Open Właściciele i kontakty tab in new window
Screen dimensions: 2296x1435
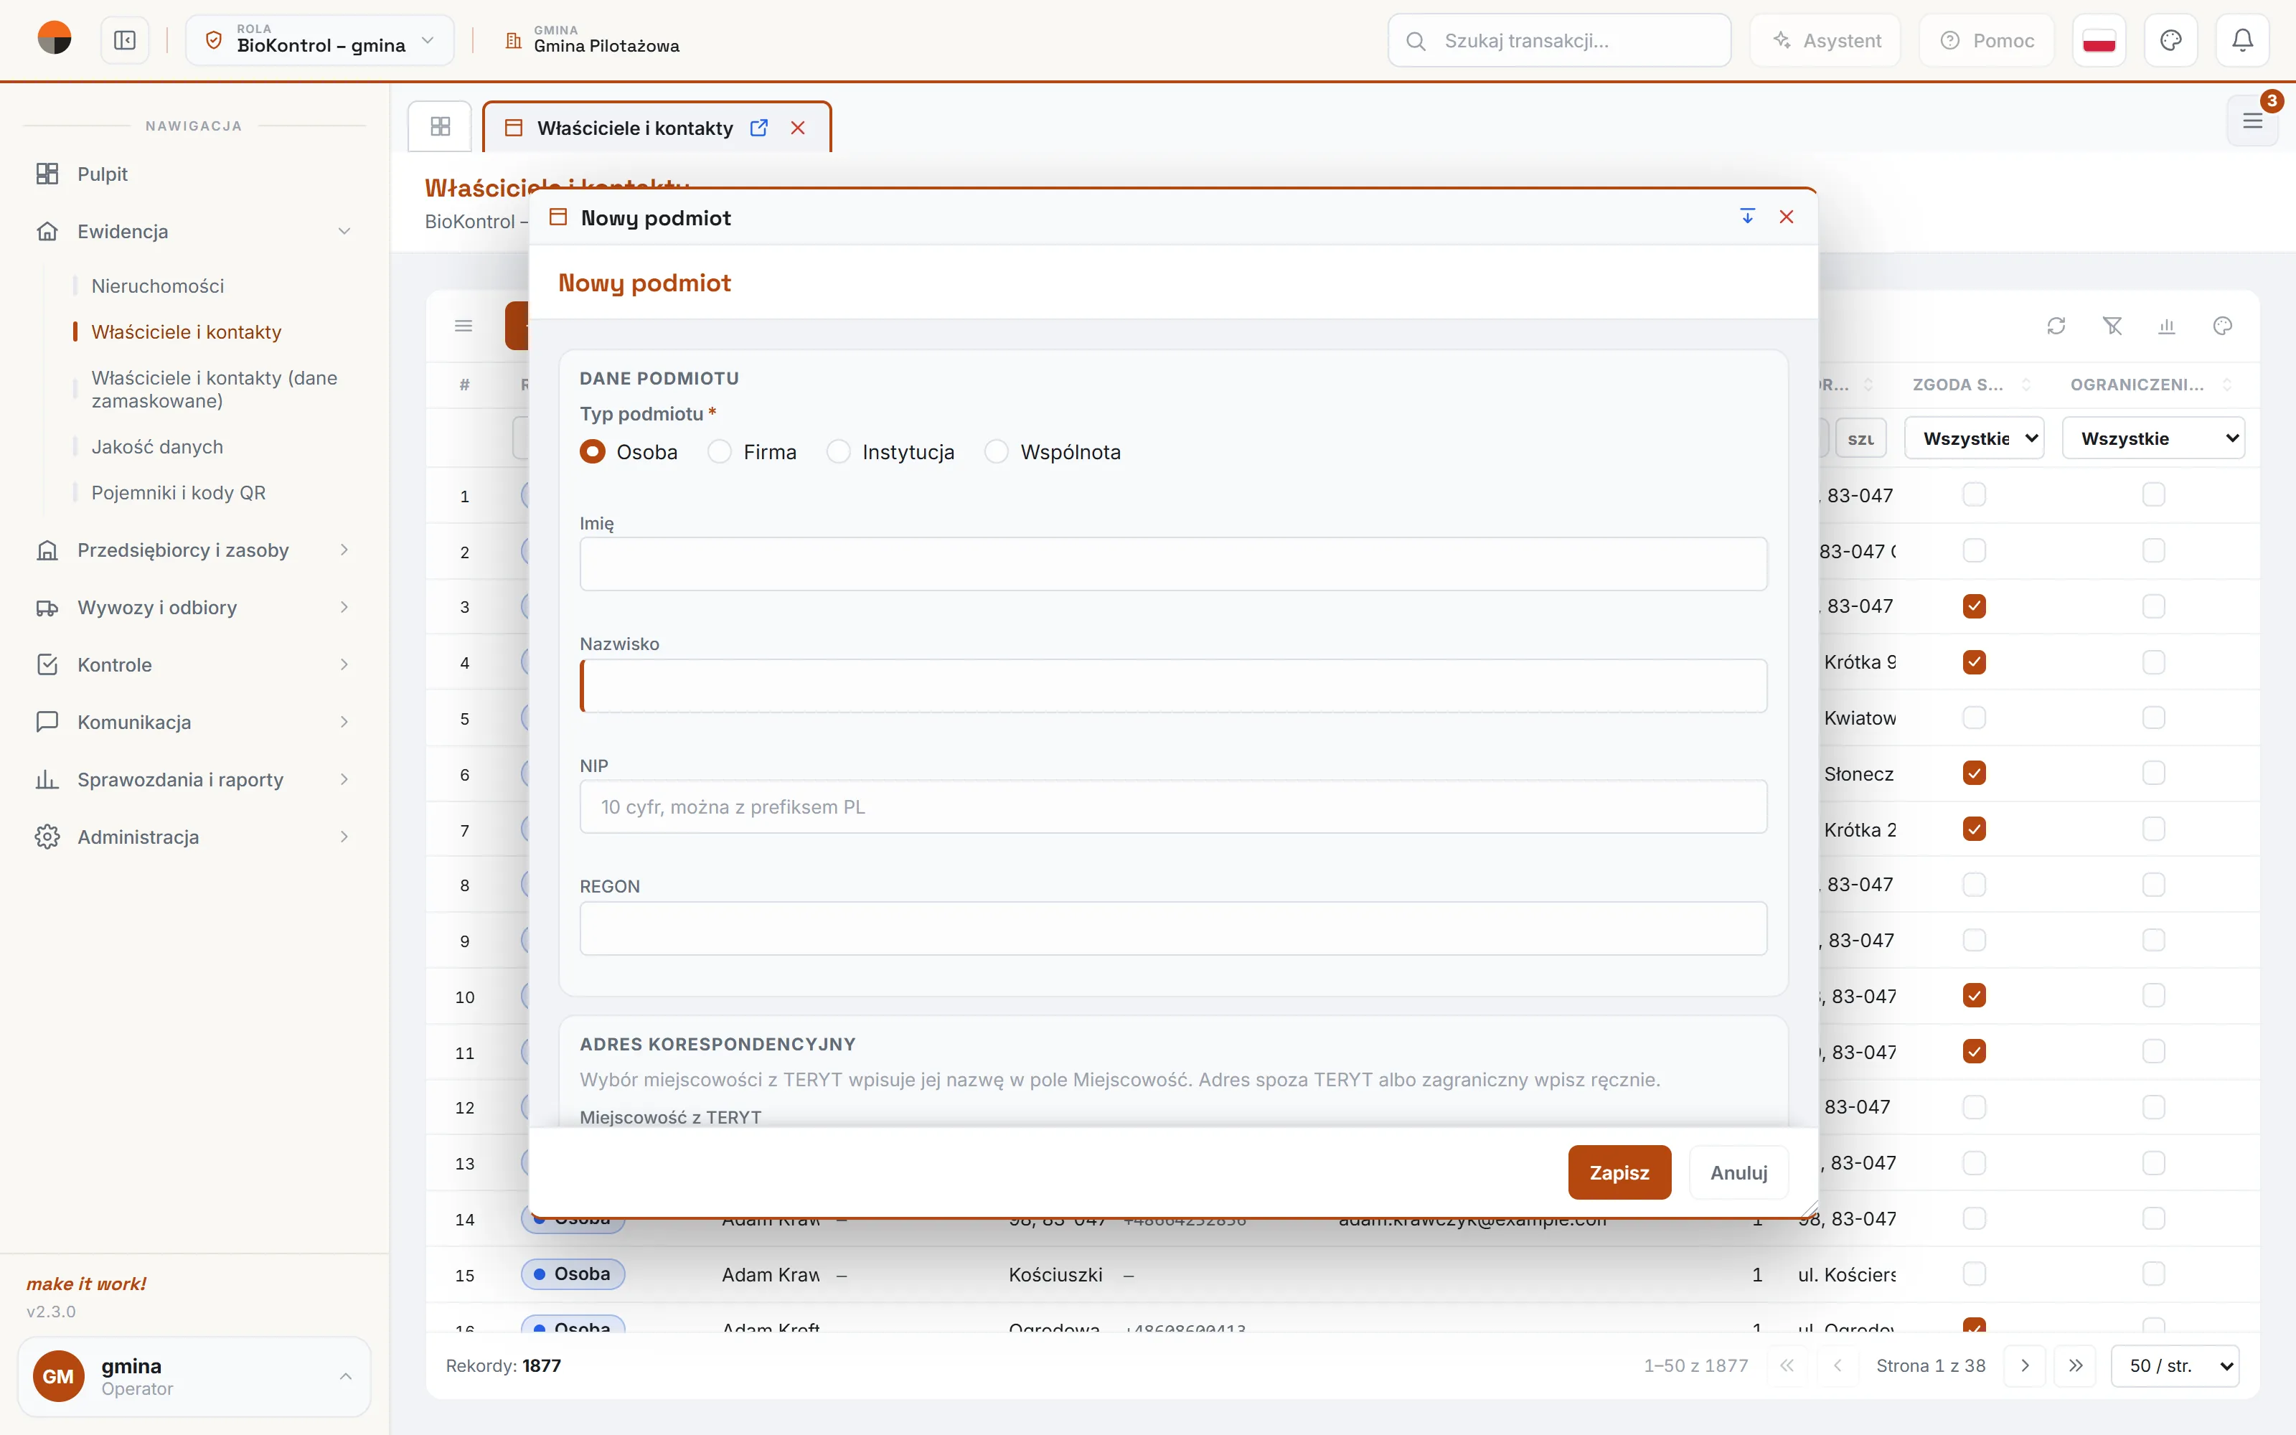[x=759, y=128]
